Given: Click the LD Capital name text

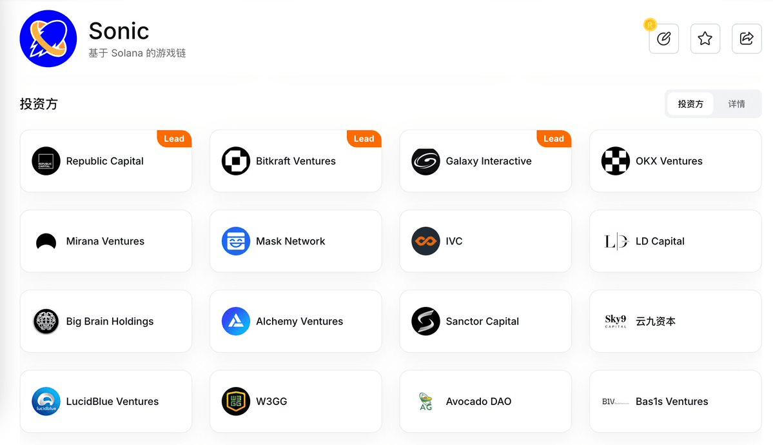Looking at the screenshot, I should (x=660, y=241).
